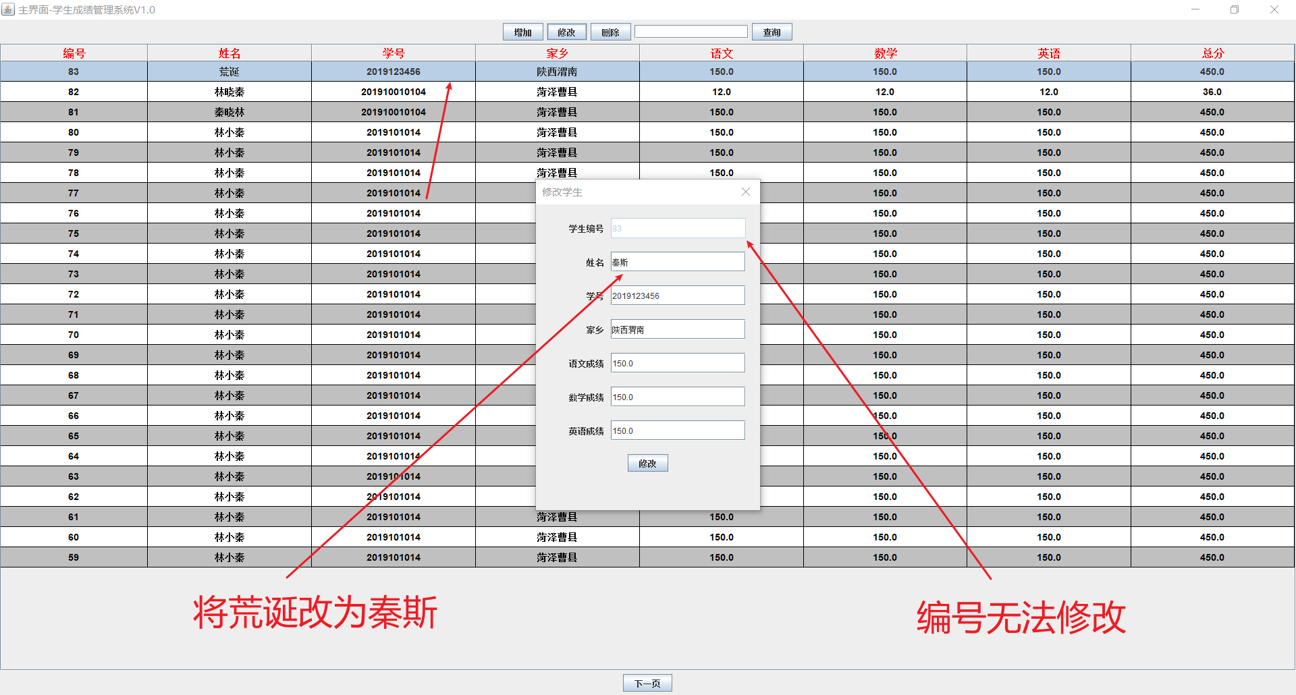Screen dimensions: 1296x695
Task: Click the 学生编号 field showing 83
Action: tap(678, 228)
